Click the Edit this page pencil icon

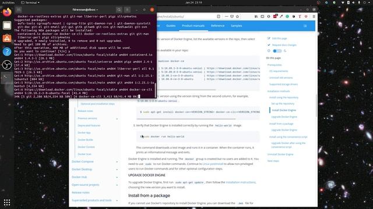pyautogui.click(x=269, y=38)
